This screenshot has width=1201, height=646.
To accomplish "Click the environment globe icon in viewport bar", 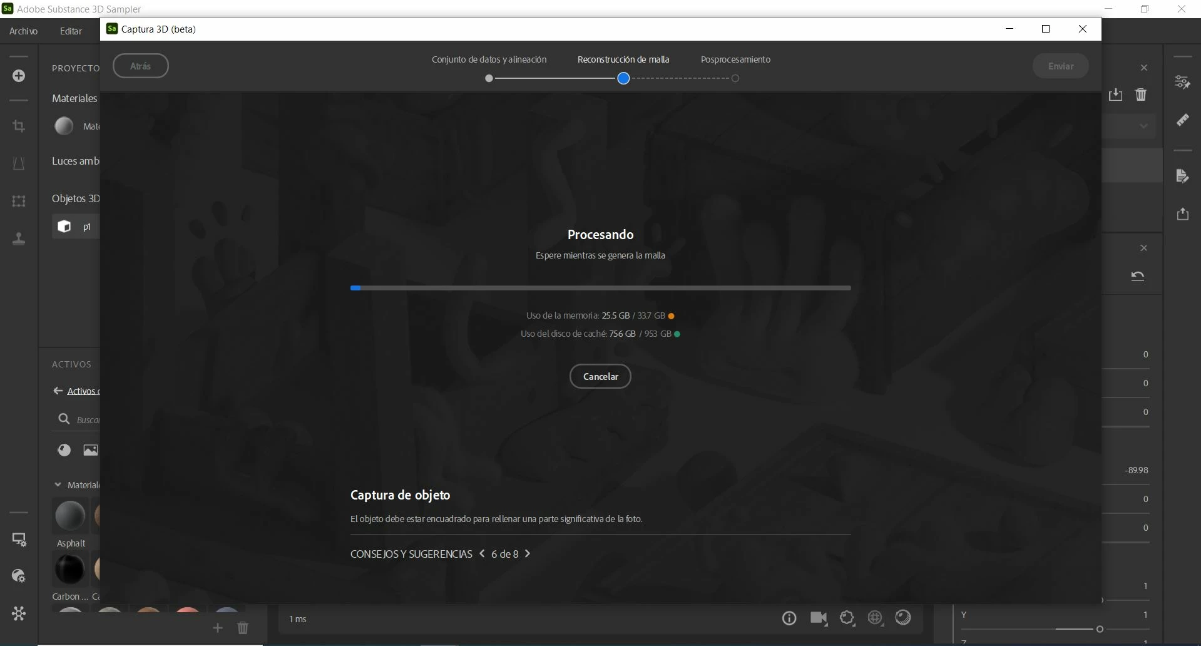I will [x=876, y=618].
